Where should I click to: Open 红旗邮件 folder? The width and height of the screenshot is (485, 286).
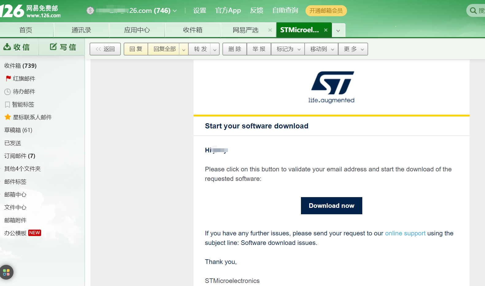pyautogui.click(x=24, y=78)
